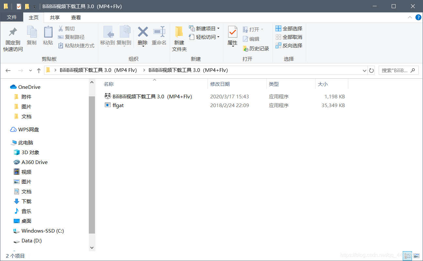Open recent locations dropdown arrow
Image resolution: width=423 pixels, height=261 pixels.
click(x=31, y=71)
